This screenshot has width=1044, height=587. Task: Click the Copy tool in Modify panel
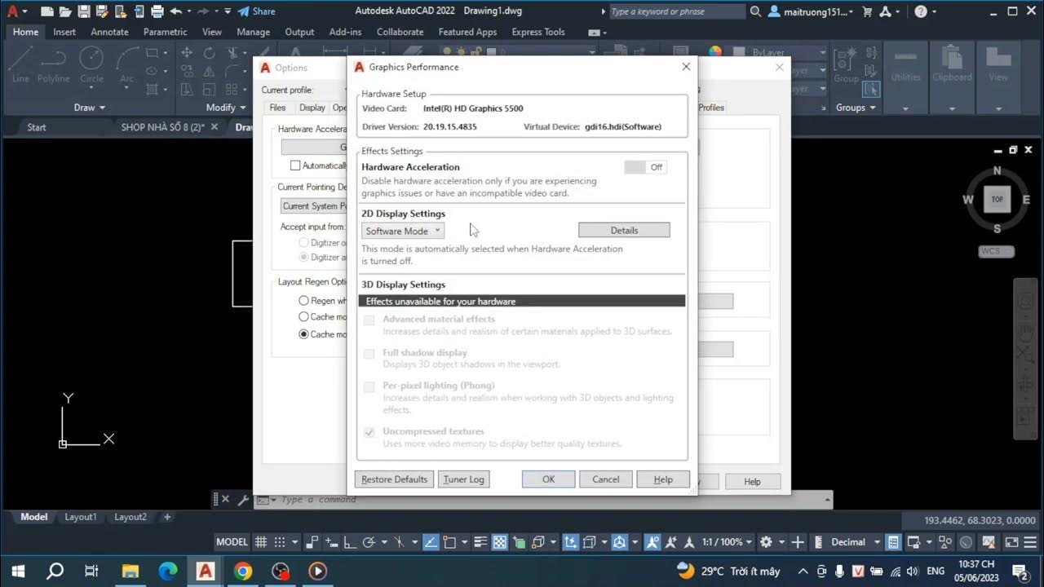tap(187, 71)
